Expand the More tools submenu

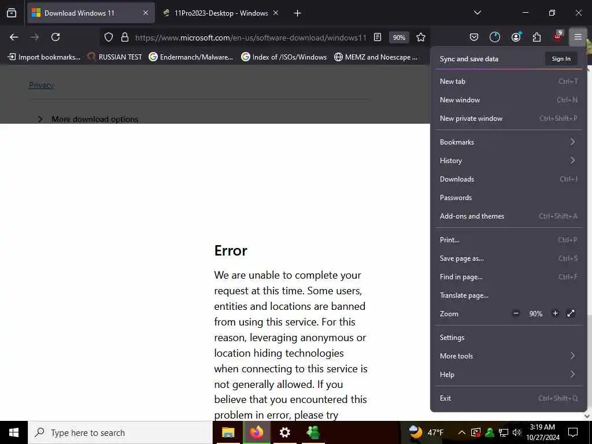tap(509, 356)
